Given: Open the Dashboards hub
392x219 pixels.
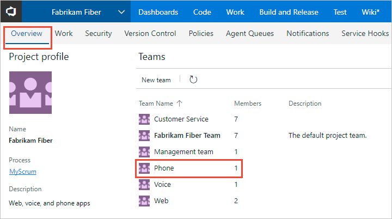Looking at the screenshot, I should 158,12.
